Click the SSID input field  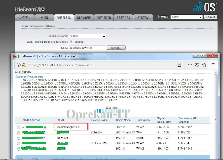pos(87,48)
